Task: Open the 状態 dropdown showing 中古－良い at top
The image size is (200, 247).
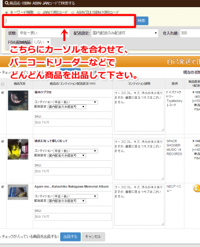Action: click(x=43, y=33)
